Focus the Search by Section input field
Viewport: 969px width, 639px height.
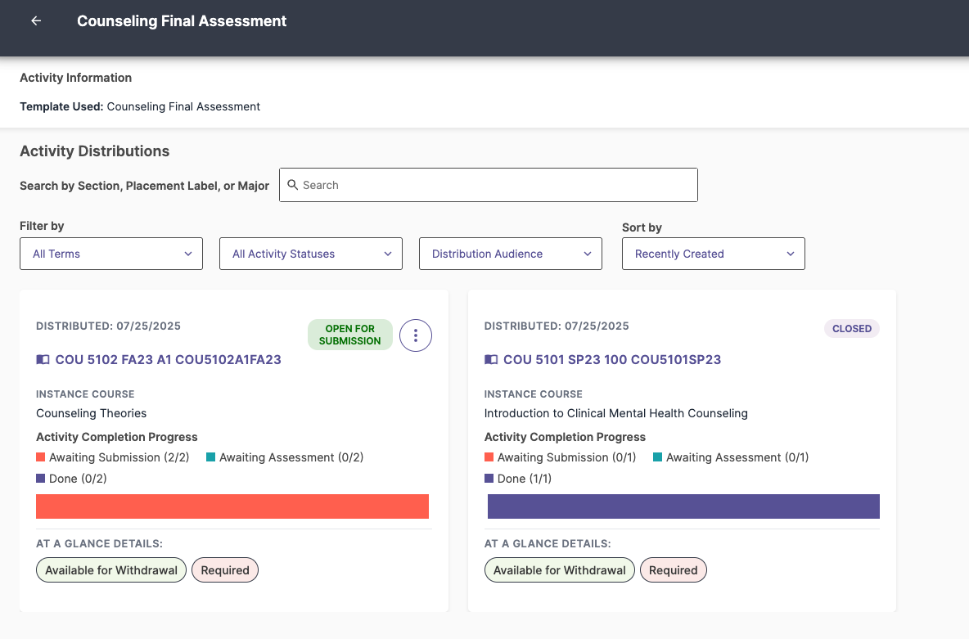(x=489, y=185)
